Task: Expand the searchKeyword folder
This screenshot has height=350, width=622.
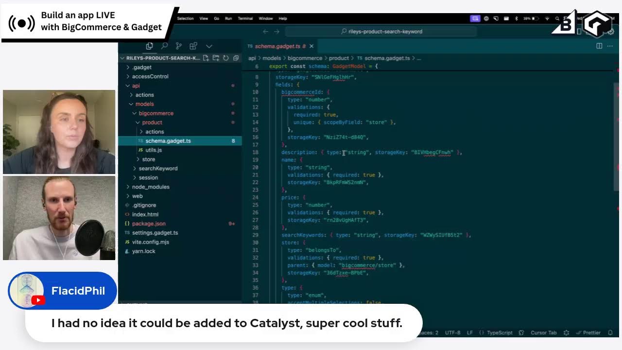Action: 180,168
